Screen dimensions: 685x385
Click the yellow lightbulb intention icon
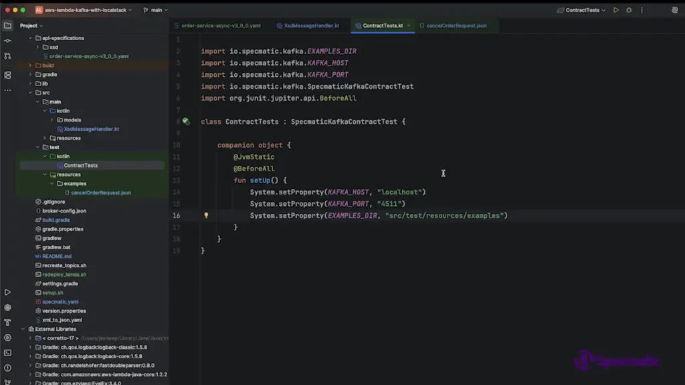tap(206, 215)
